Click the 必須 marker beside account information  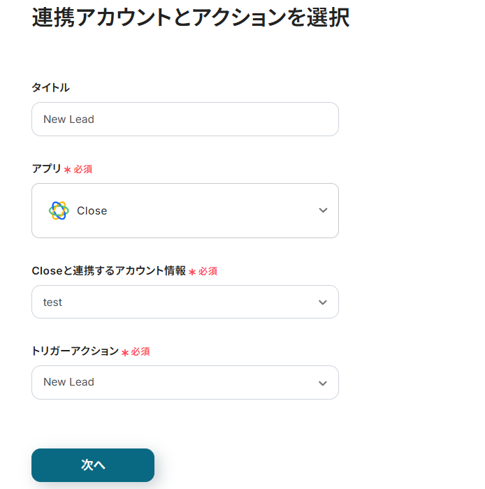(x=208, y=271)
